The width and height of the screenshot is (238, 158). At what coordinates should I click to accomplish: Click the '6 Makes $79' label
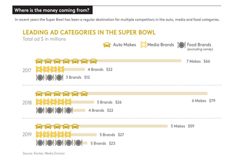coord(205,101)
